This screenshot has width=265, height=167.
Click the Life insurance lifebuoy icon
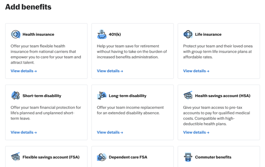pos(188,34)
